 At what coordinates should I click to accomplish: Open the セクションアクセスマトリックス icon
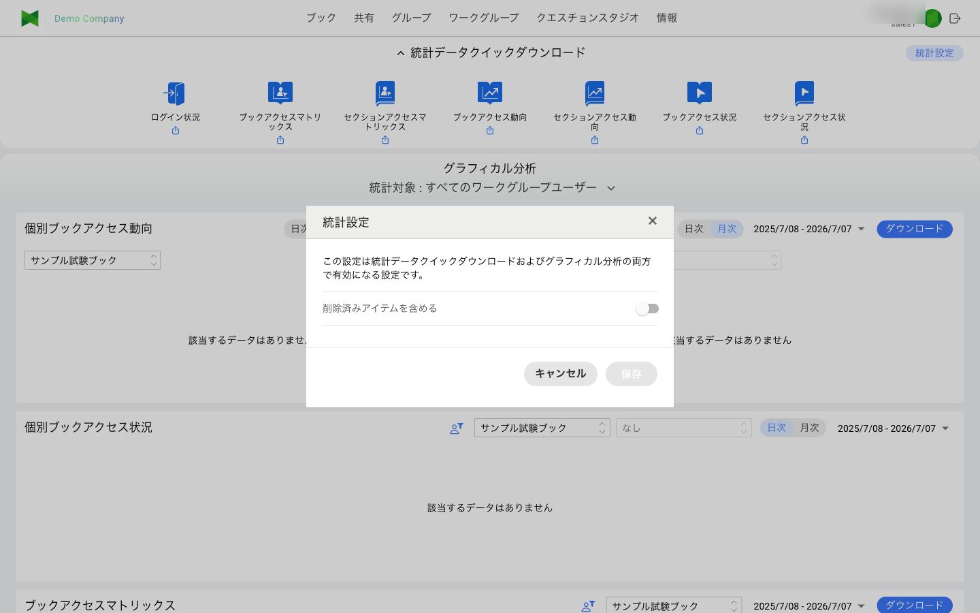click(x=385, y=93)
